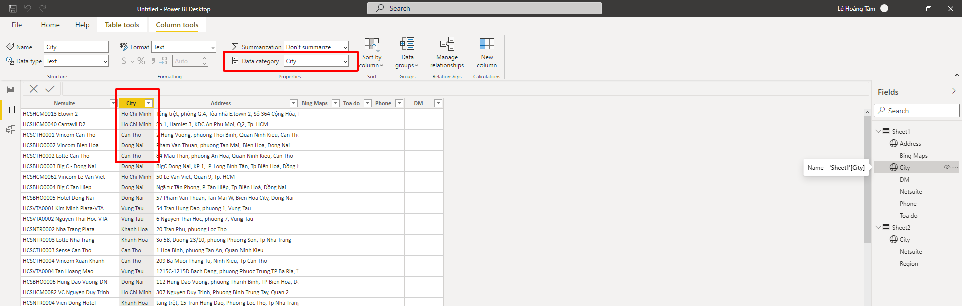The width and height of the screenshot is (962, 306).
Task: Switch to Model view icon
Action: coord(11,130)
